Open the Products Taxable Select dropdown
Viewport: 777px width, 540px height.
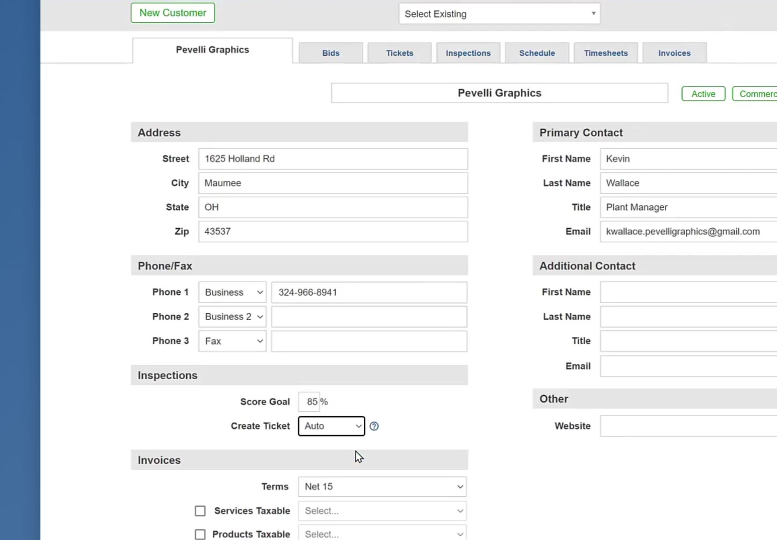point(382,533)
